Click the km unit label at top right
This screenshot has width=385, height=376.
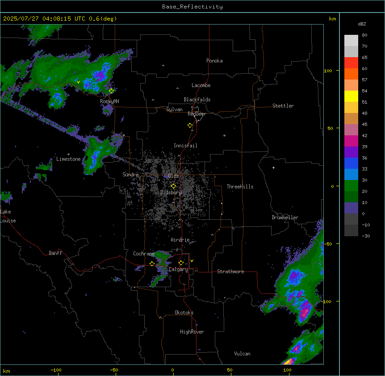332,19
